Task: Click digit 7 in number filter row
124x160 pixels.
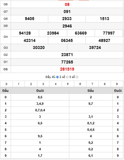Action: point(92,84)
